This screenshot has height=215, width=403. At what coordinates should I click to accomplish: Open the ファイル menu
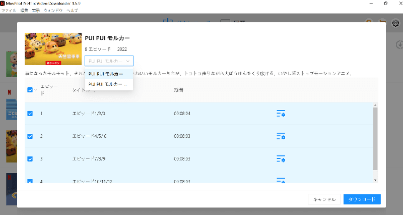pos(9,10)
